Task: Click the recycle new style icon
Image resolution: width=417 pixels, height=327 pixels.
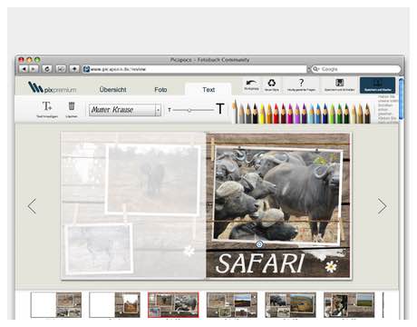Action: pos(272,83)
